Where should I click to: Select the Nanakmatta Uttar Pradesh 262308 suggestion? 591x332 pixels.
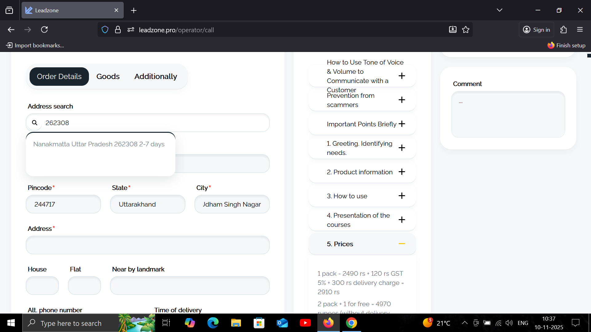99,144
